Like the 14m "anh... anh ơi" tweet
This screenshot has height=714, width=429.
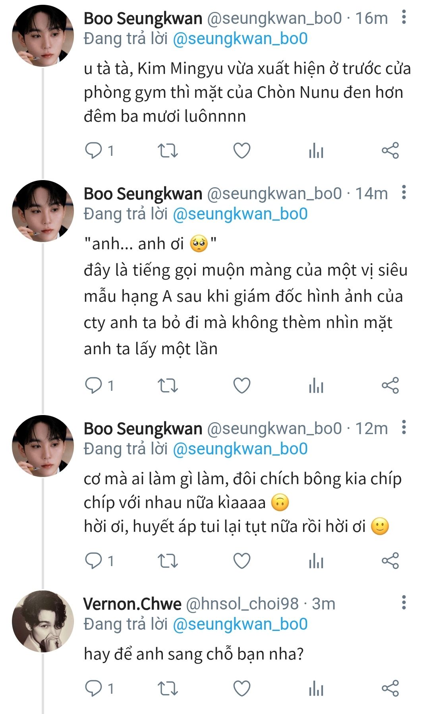[242, 386]
